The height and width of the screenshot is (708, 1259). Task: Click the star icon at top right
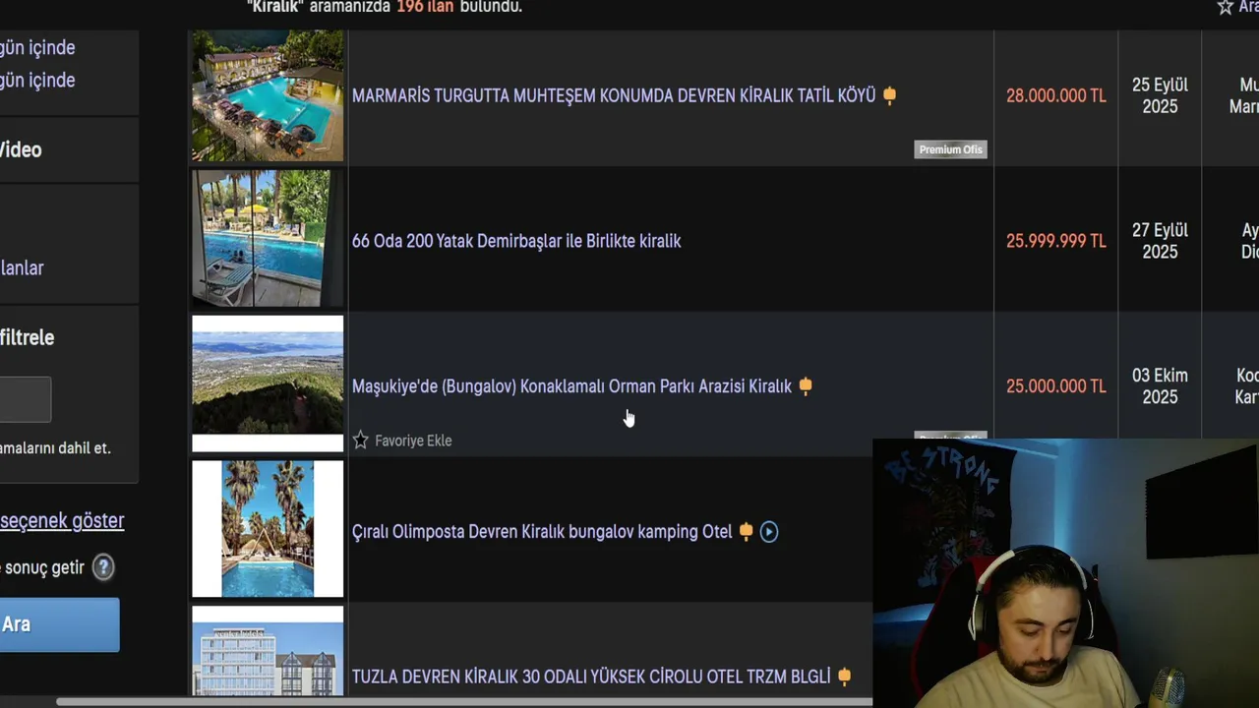point(1225,7)
